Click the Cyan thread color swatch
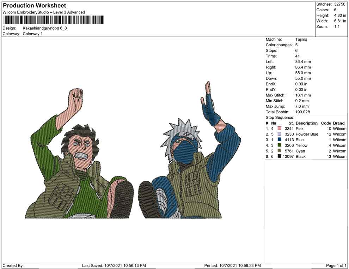349x269 pixels. tap(280, 151)
